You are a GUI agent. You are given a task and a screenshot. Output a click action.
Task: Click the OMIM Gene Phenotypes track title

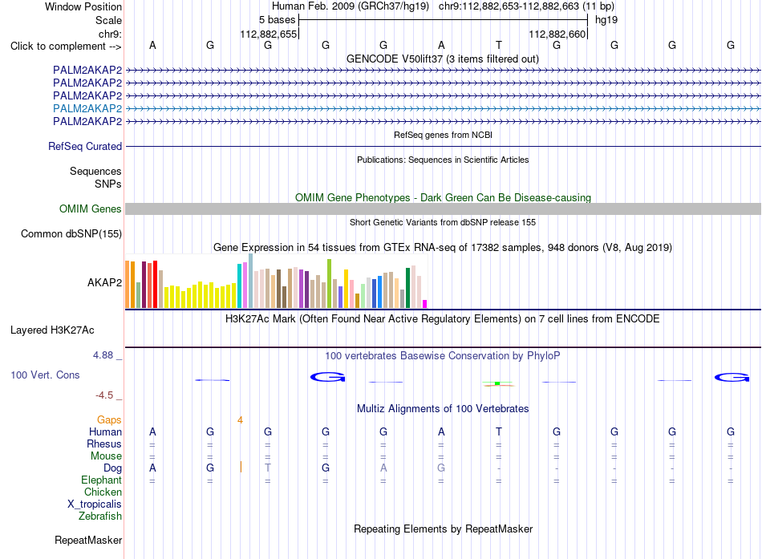[443, 198]
